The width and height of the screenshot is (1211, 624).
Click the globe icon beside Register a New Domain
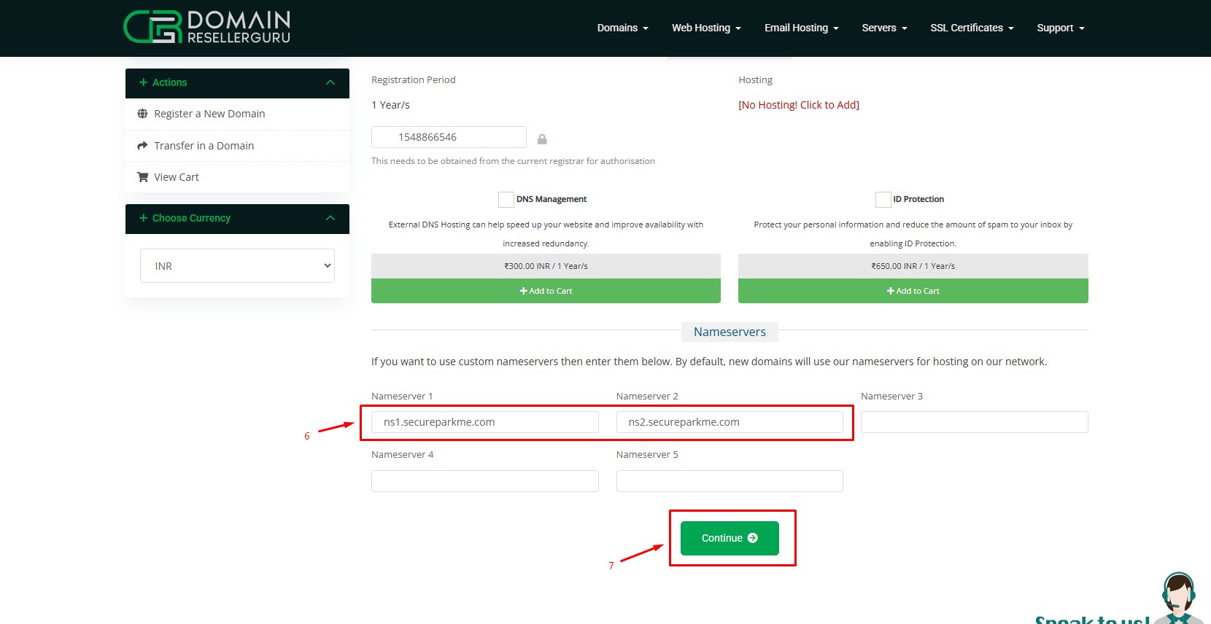pos(142,114)
